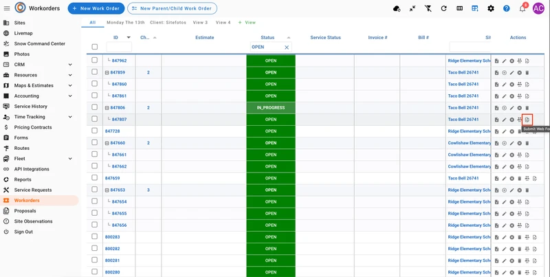Open notifications bell
The width and height of the screenshot is (550, 277).
(522, 9)
